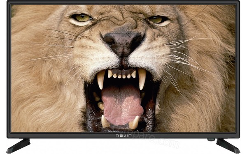Click the TV's power sensor below the bezel
This screenshot has height=154, width=247.
click(211, 140)
